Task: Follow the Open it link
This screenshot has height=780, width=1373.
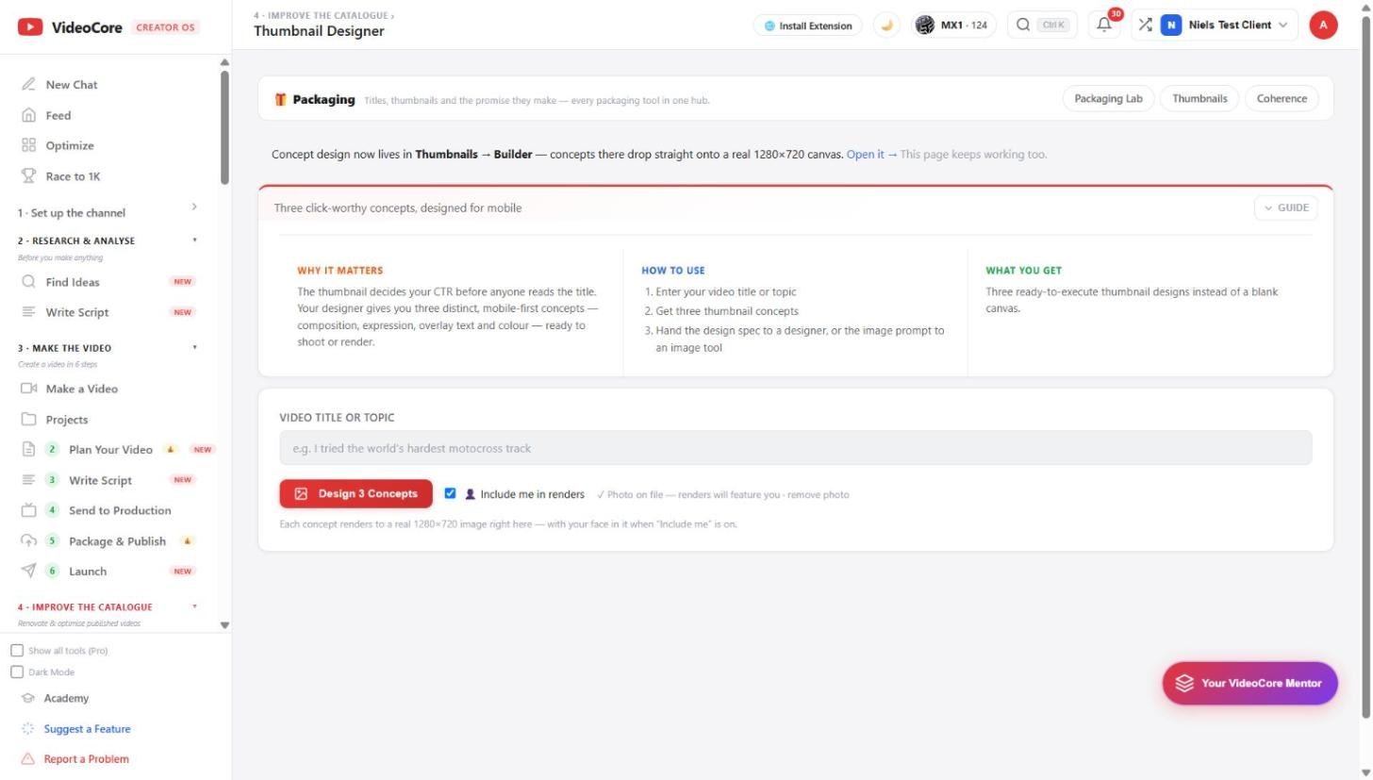Action: pos(871,154)
